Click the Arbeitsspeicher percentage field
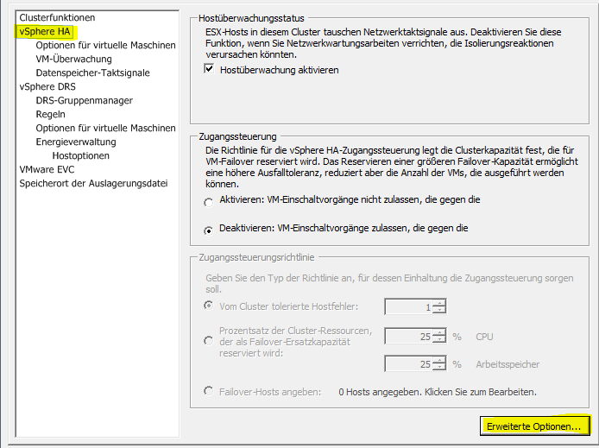The height and width of the screenshot is (448, 599). point(409,363)
